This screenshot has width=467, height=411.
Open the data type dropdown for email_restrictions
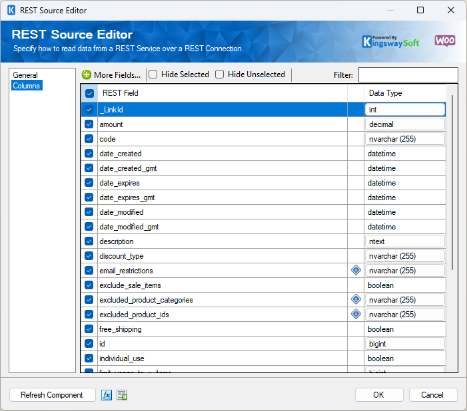[405, 270]
